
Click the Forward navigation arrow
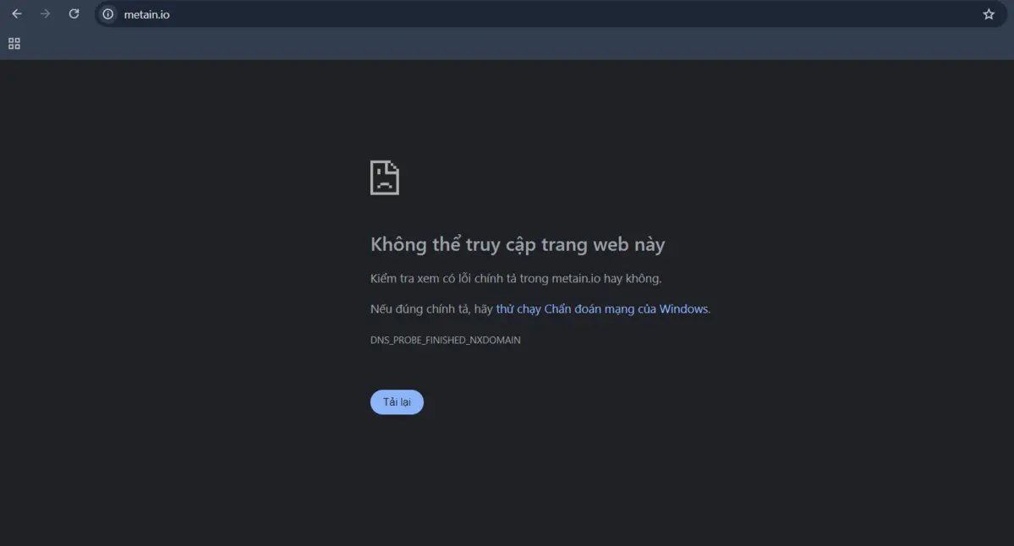46,14
